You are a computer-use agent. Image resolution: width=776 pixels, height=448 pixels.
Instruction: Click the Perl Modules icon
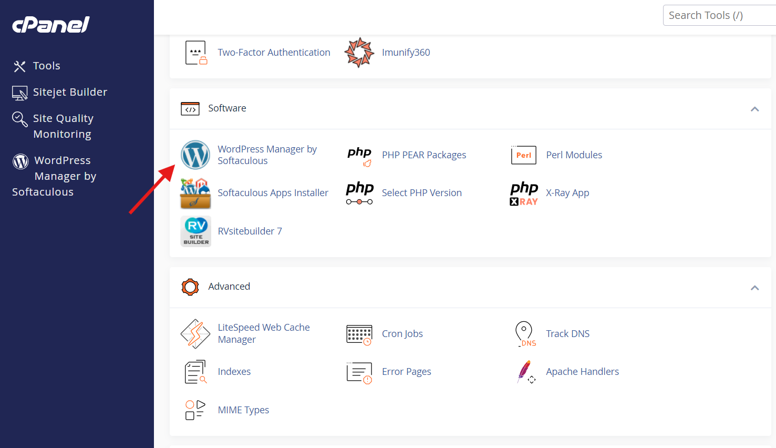click(524, 155)
